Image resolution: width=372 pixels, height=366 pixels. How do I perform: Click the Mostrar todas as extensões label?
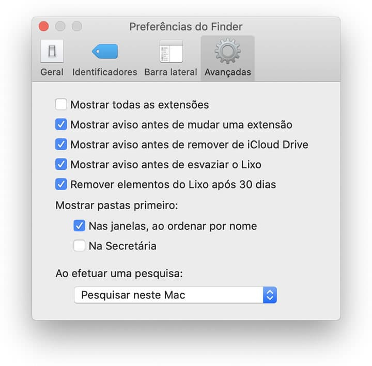(139, 105)
